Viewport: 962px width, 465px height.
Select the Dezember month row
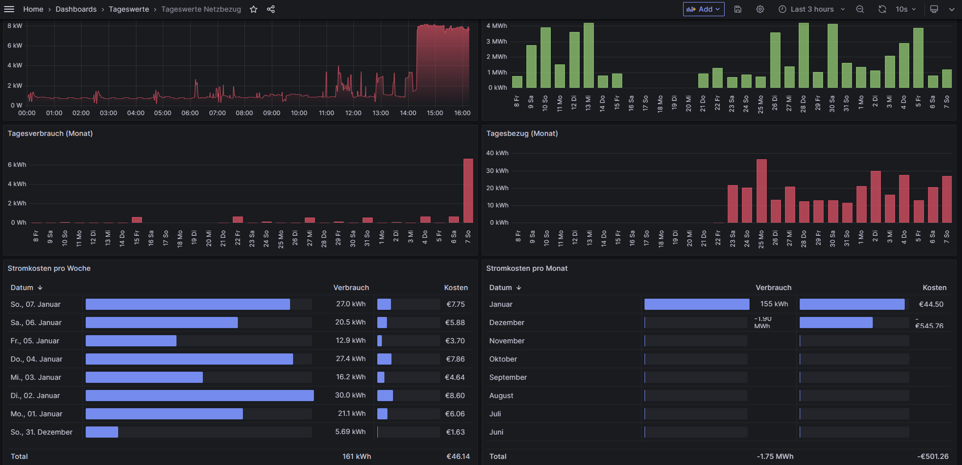click(x=719, y=323)
